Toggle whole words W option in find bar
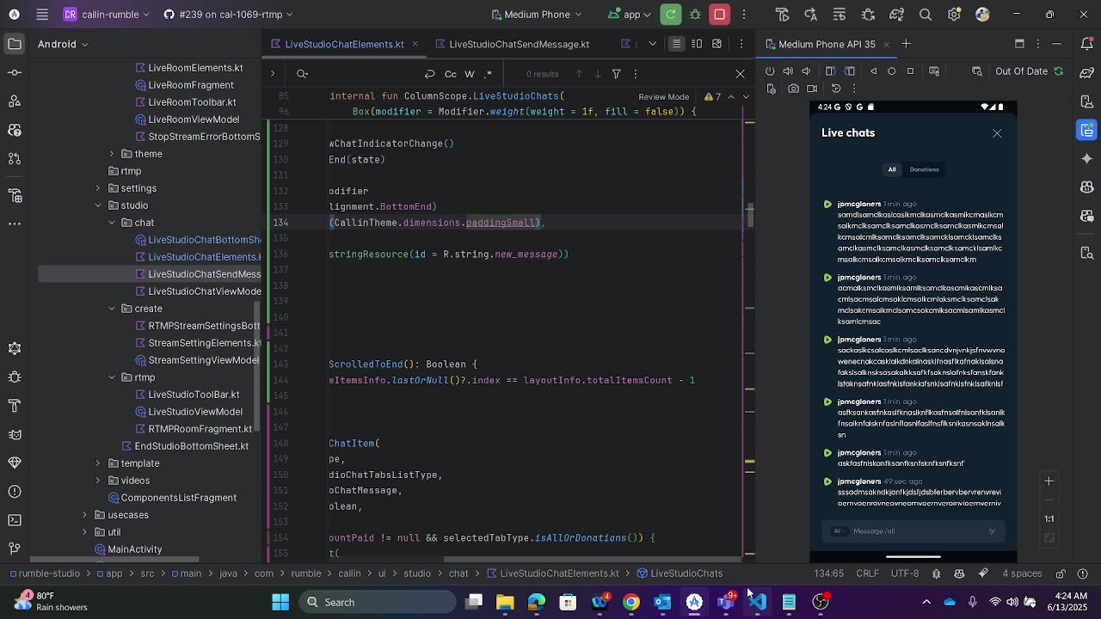The image size is (1101, 619). pos(470,74)
